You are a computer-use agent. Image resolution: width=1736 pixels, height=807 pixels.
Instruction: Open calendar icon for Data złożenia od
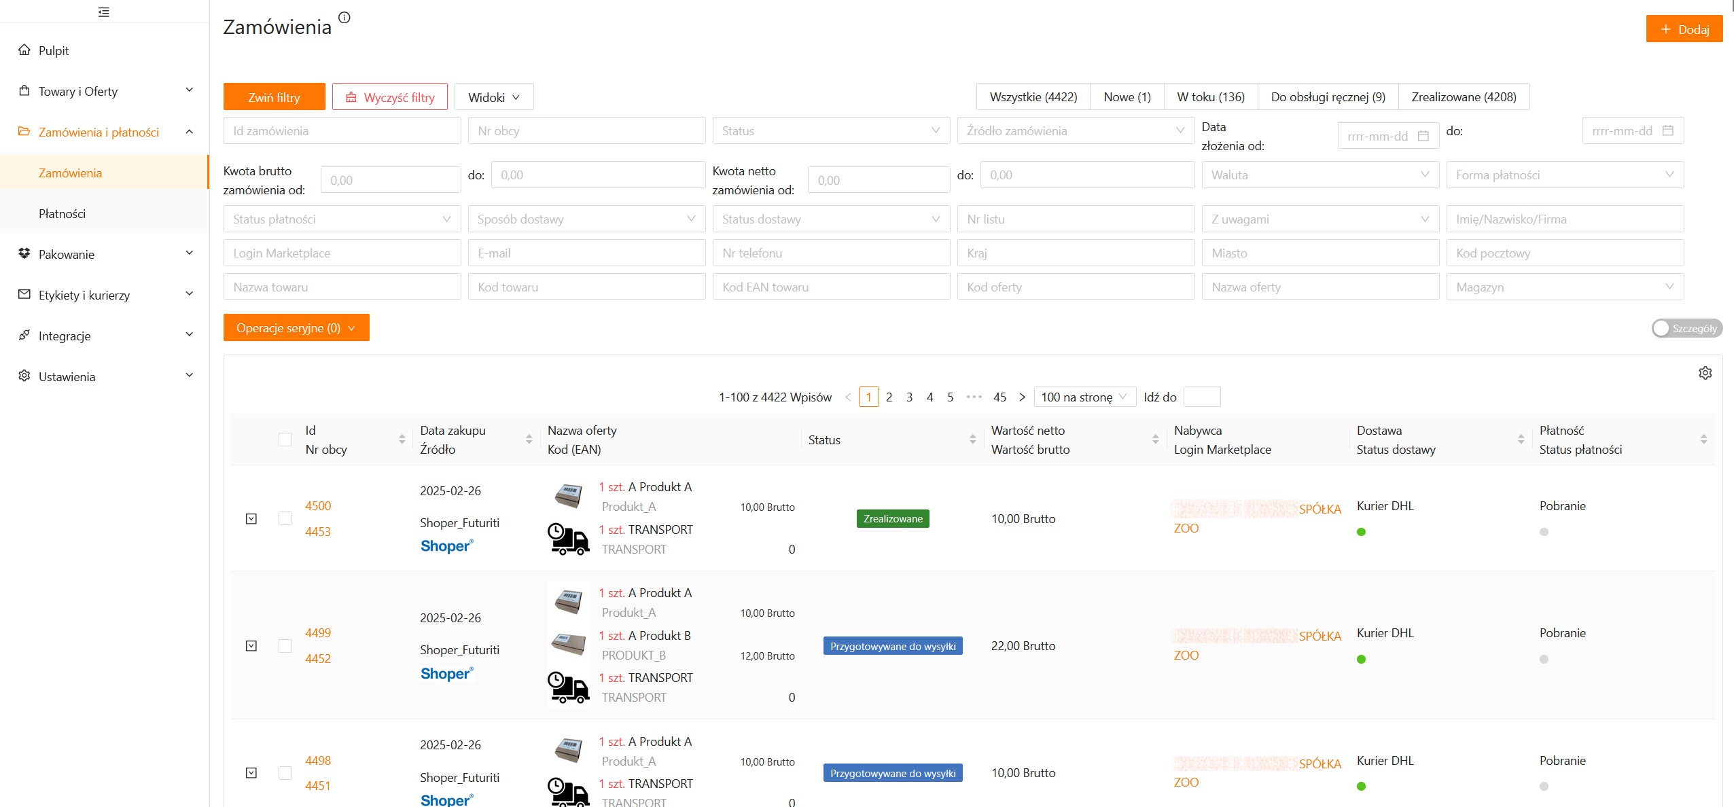tap(1423, 137)
